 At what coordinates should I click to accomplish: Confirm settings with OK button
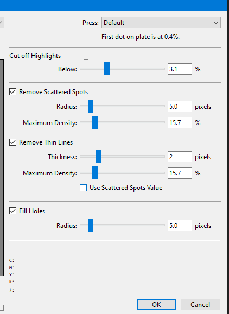click(156, 305)
